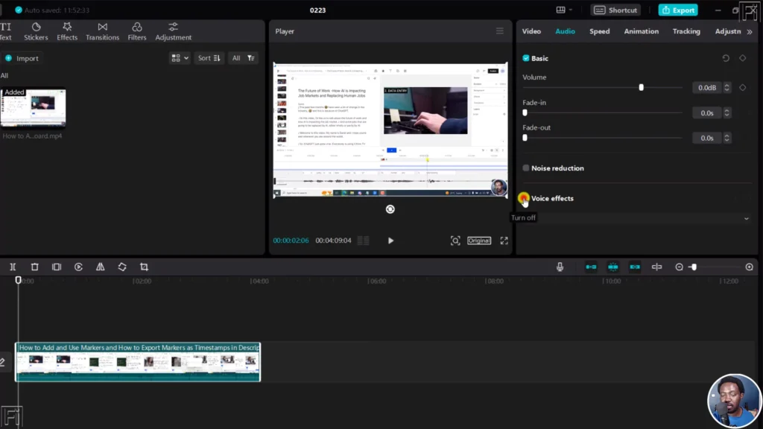Select the Audio tab
The width and height of the screenshot is (763, 429).
565,31
